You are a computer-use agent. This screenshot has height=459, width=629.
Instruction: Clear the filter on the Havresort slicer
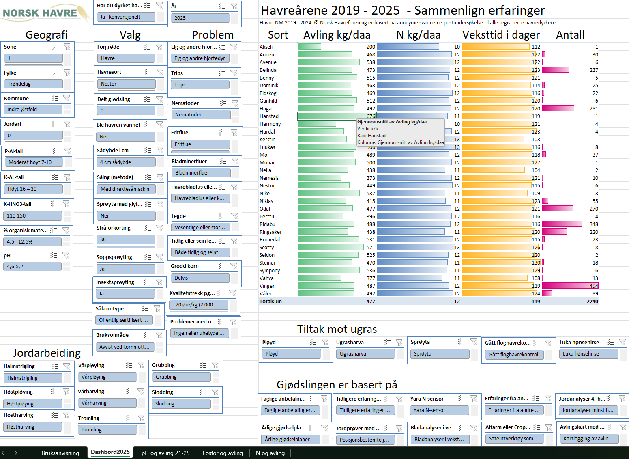tap(160, 72)
